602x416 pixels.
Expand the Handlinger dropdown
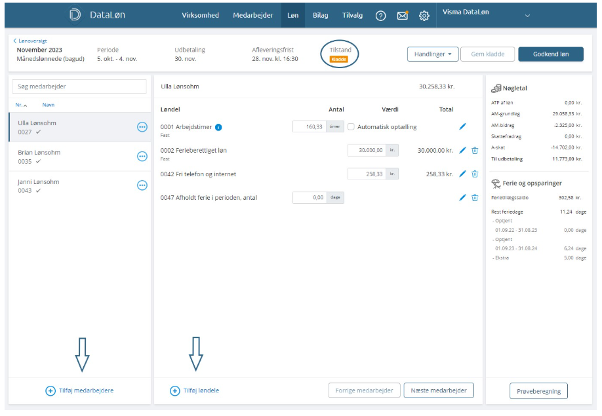[432, 54]
